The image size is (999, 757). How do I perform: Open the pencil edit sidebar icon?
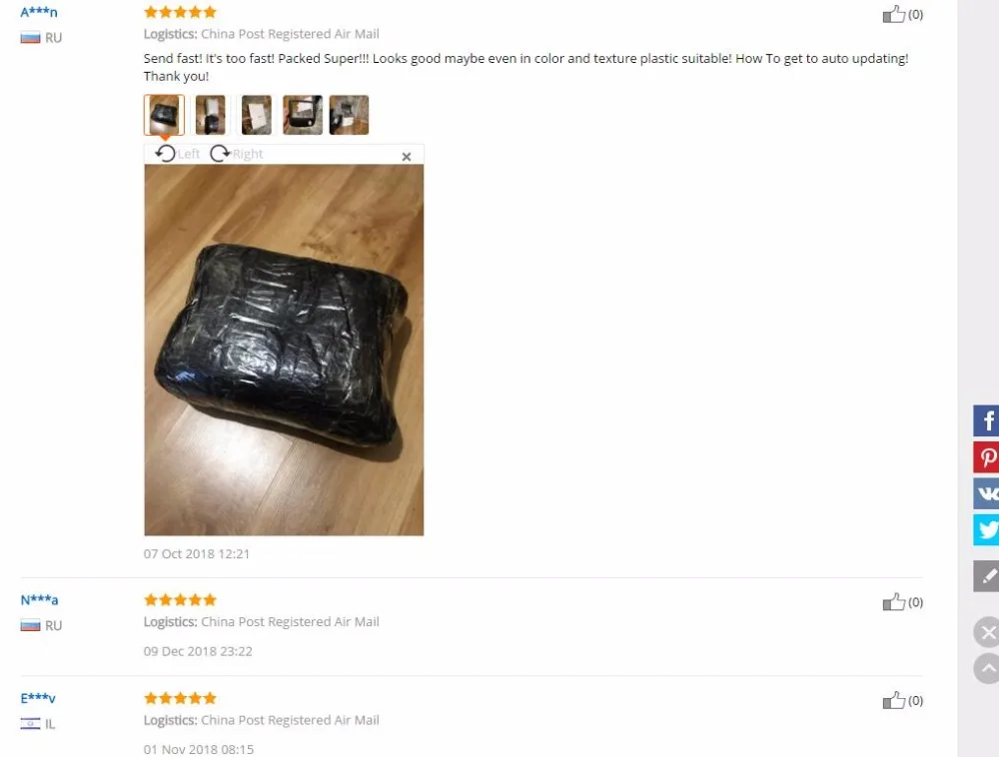(986, 576)
